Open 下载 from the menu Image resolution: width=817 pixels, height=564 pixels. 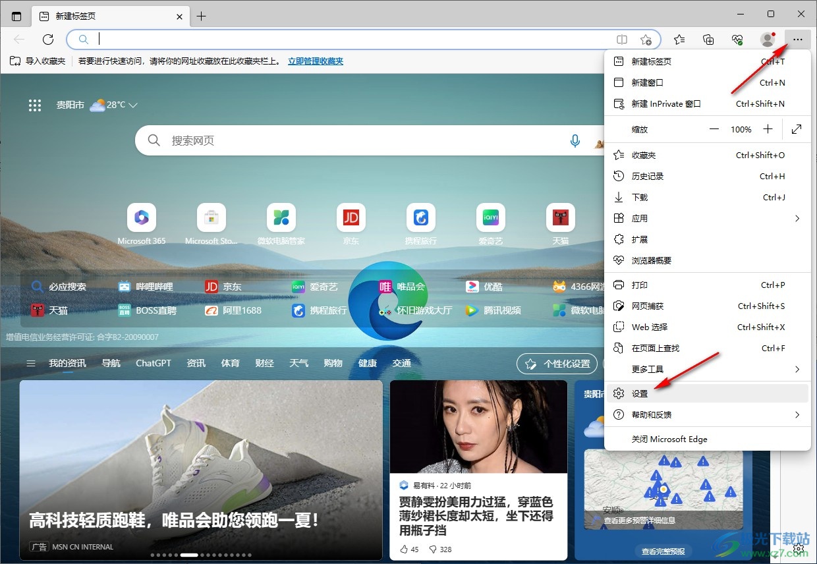point(708,197)
